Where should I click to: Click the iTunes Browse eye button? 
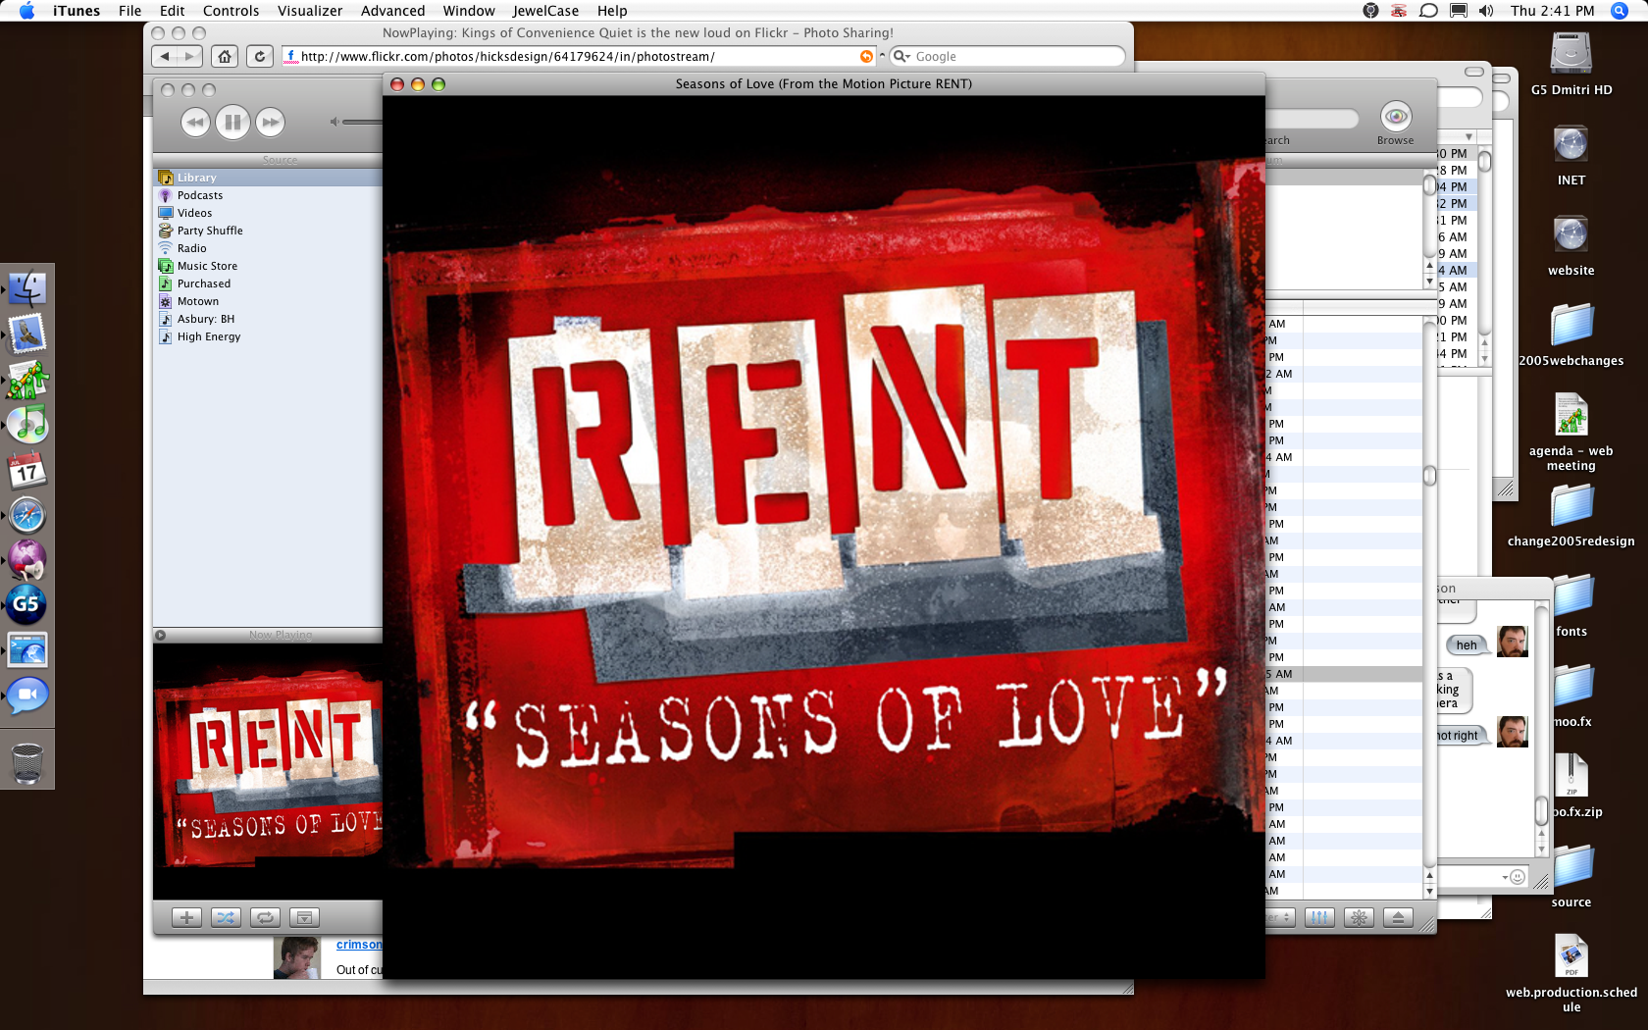click(1396, 117)
